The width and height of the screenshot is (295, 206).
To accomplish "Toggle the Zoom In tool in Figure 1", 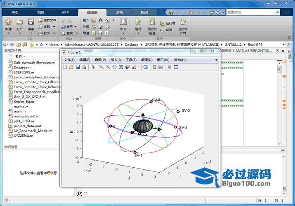I will tap(101, 67).
